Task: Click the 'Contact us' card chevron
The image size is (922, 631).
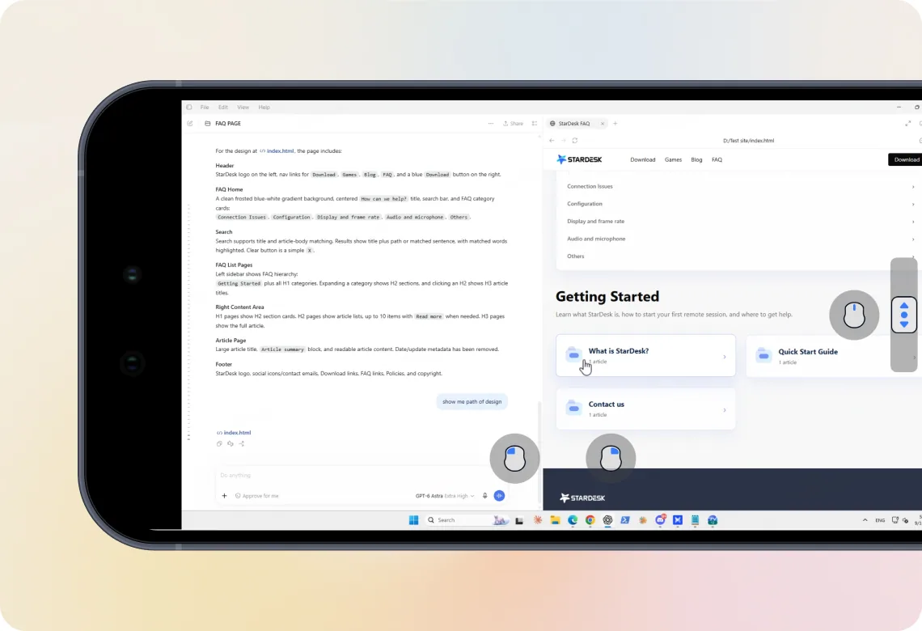Action: tap(725, 410)
